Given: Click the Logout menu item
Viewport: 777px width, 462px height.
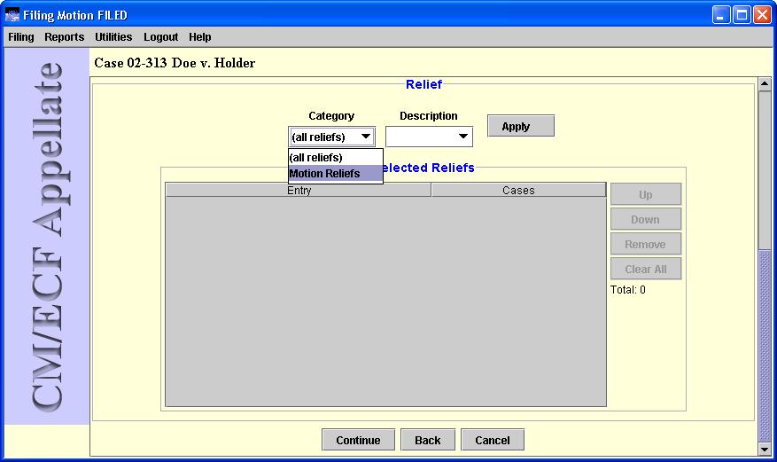Looking at the screenshot, I should [x=160, y=37].
